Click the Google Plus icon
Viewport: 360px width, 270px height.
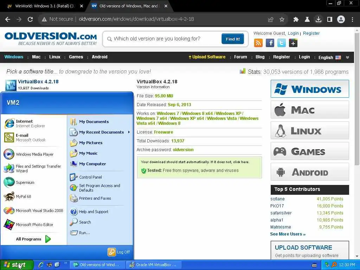coord(293,43)
